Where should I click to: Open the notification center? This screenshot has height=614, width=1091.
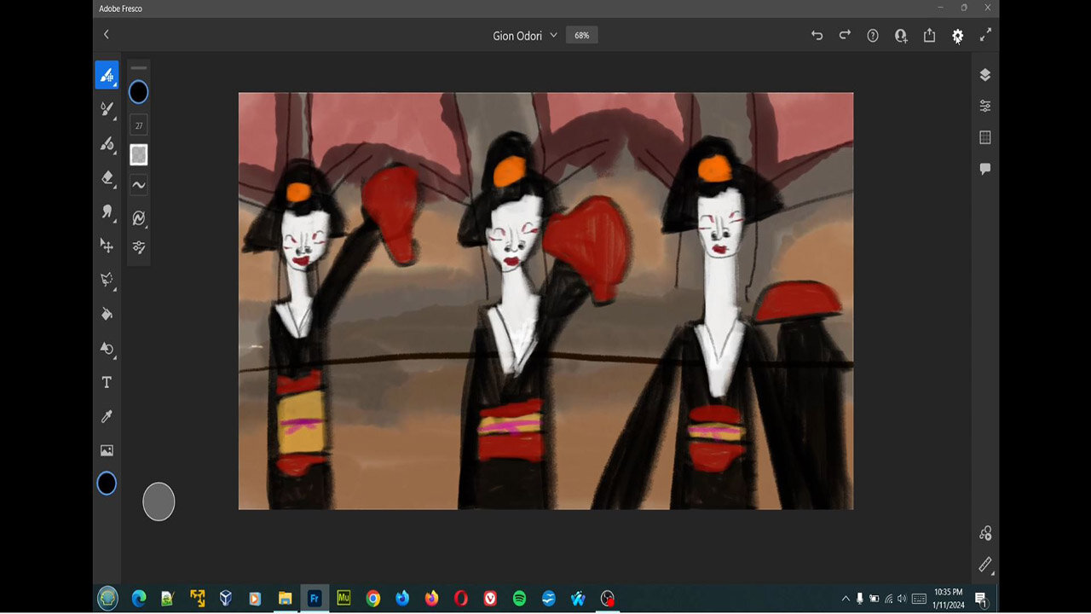click(980, 599)
